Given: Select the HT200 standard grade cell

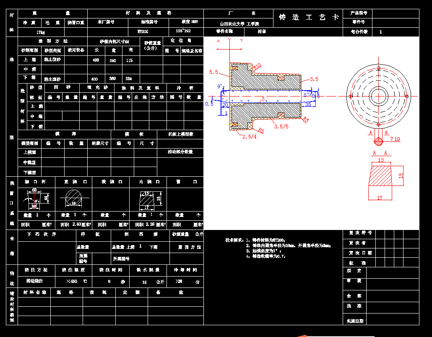Looking at the screenshot, I should tap(143, 31).
